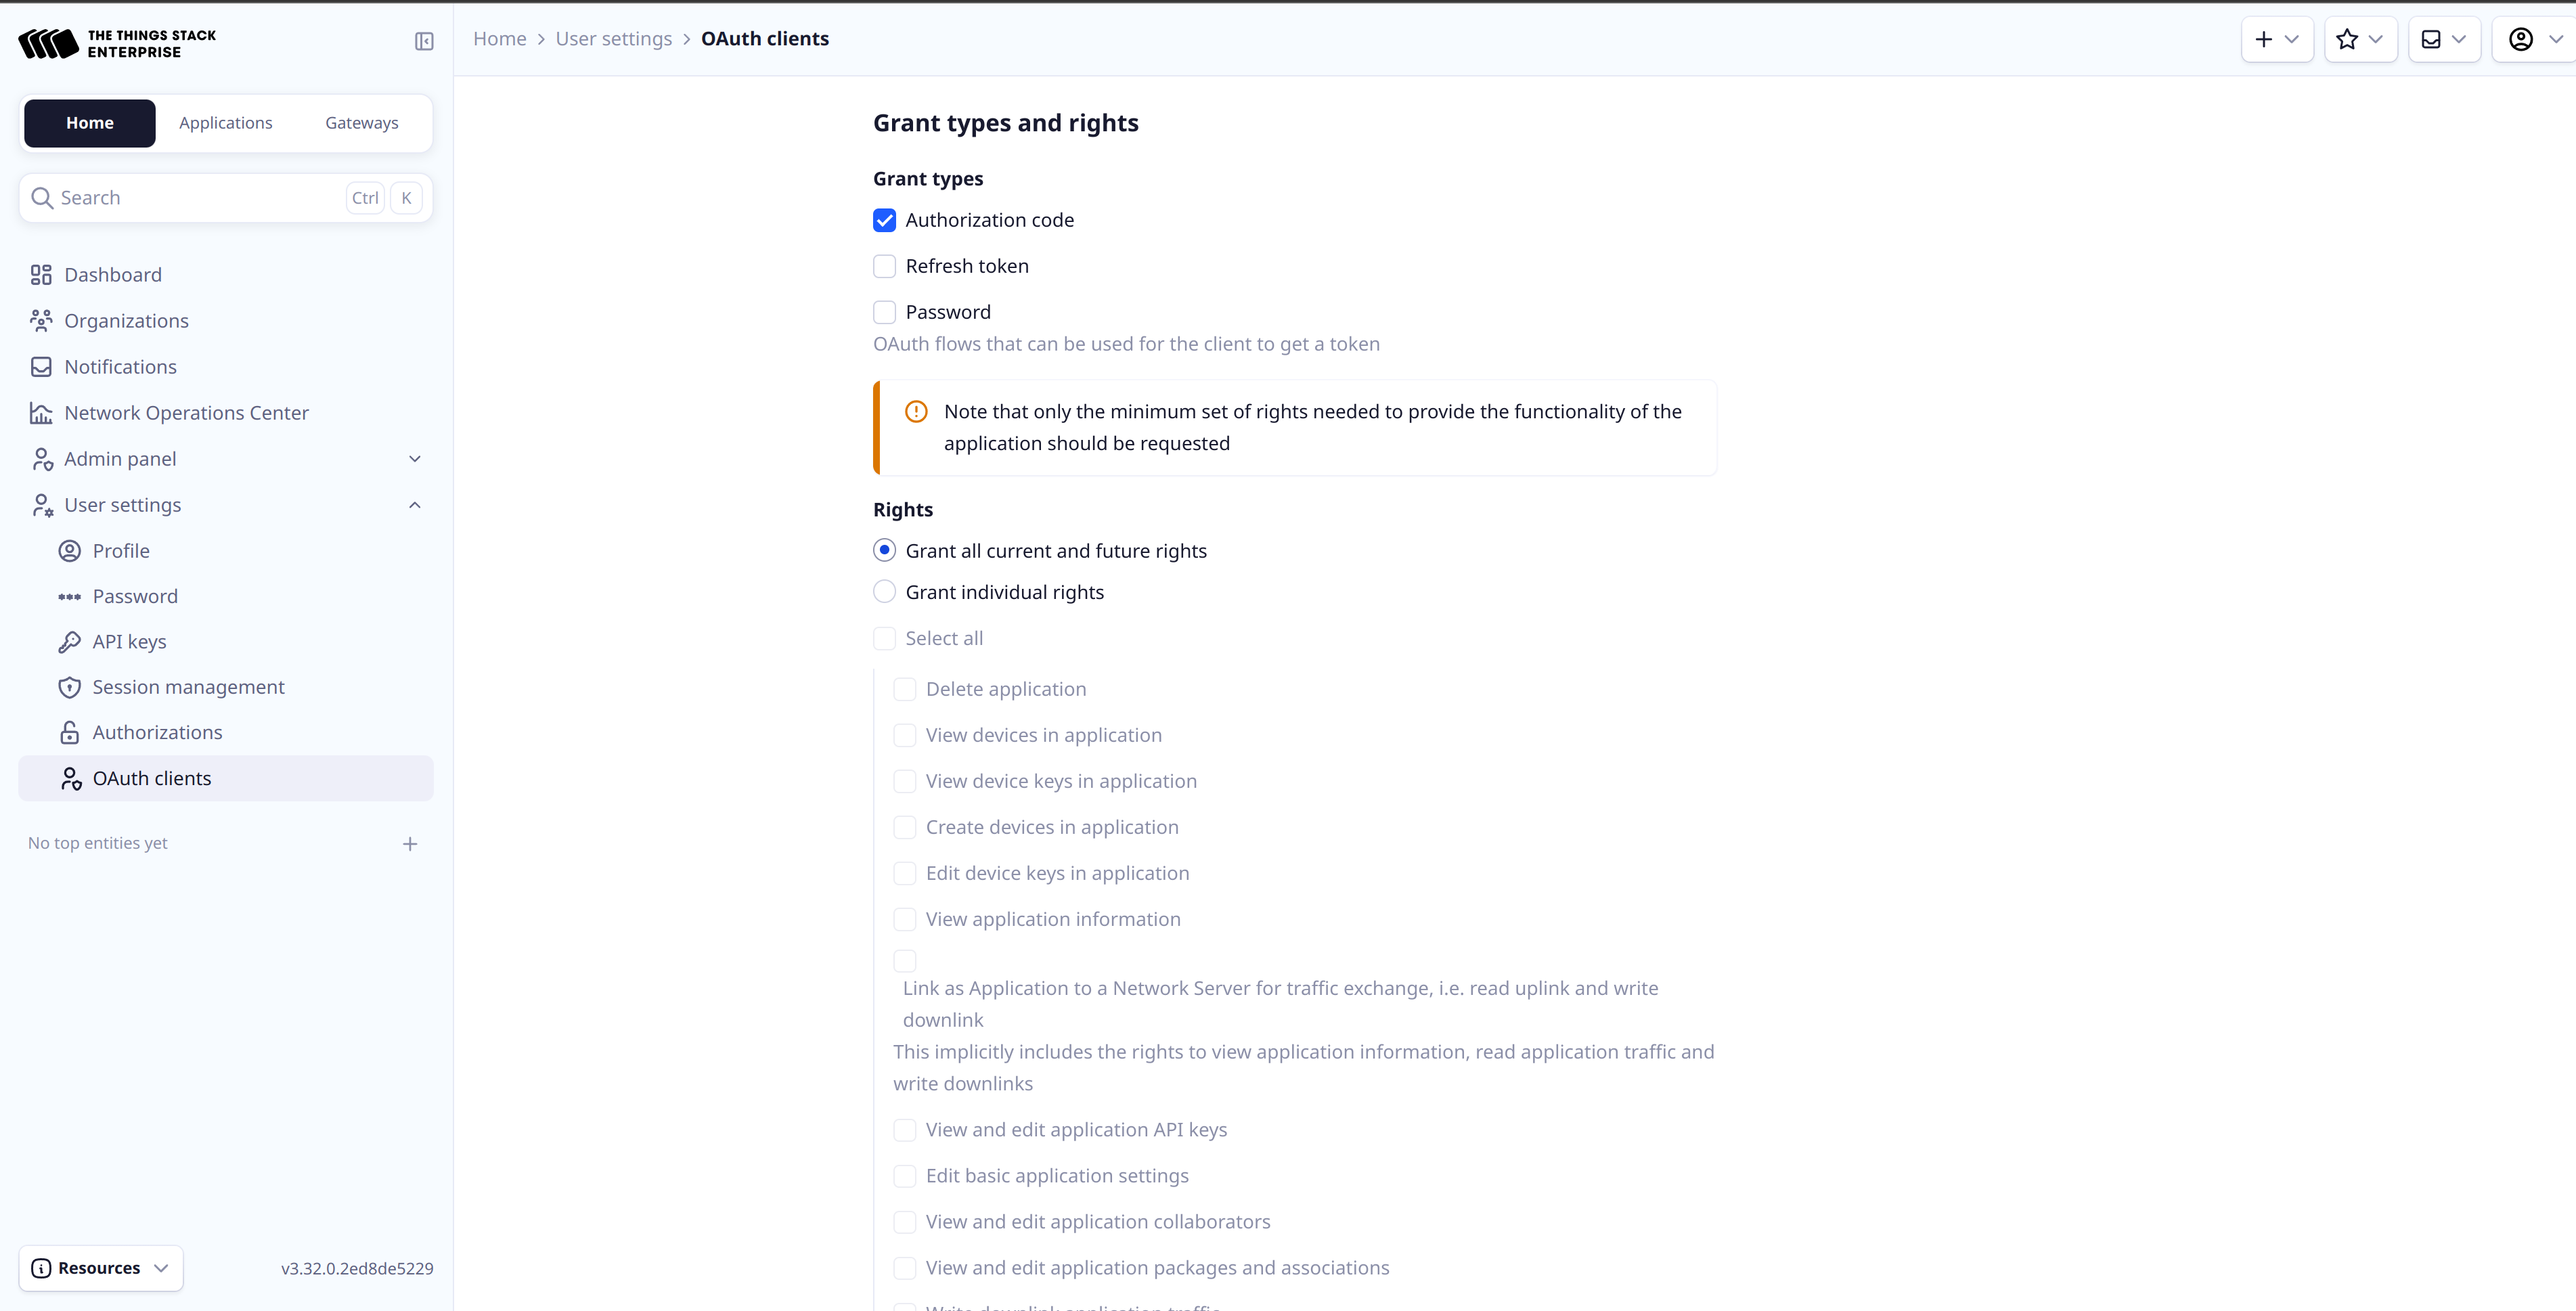This screenshot has width=2576, height=1311.
Task: Toggle Refresh token grant type checkbox
Action: click(885, 266)
